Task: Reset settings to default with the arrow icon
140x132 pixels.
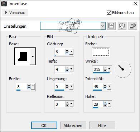Action: click(x=133, y=26)
